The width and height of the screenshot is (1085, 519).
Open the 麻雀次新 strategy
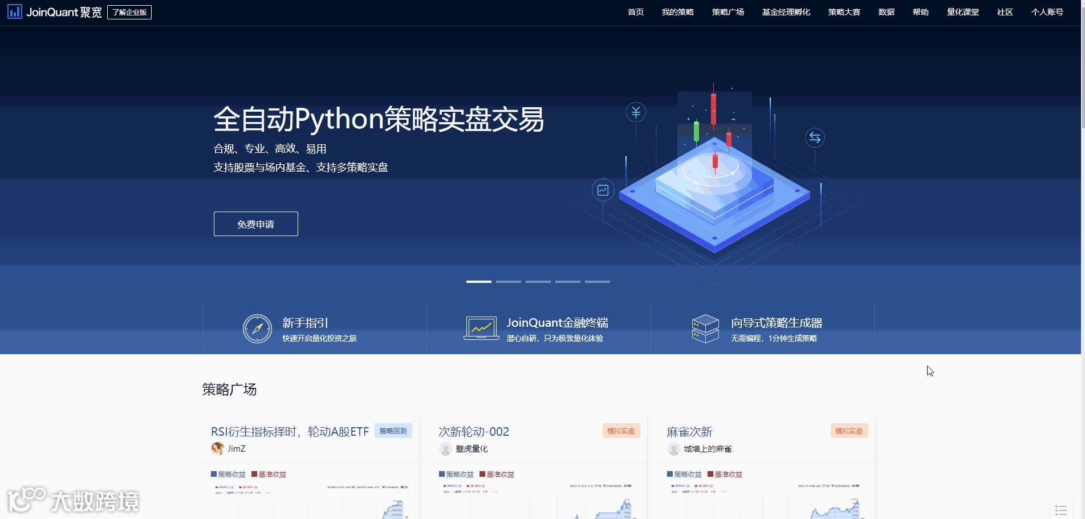tap(689, 432)
